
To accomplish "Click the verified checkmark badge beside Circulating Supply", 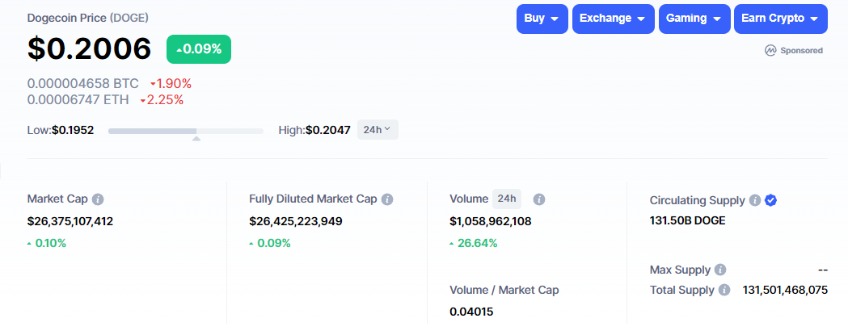I will pos(771,200).
